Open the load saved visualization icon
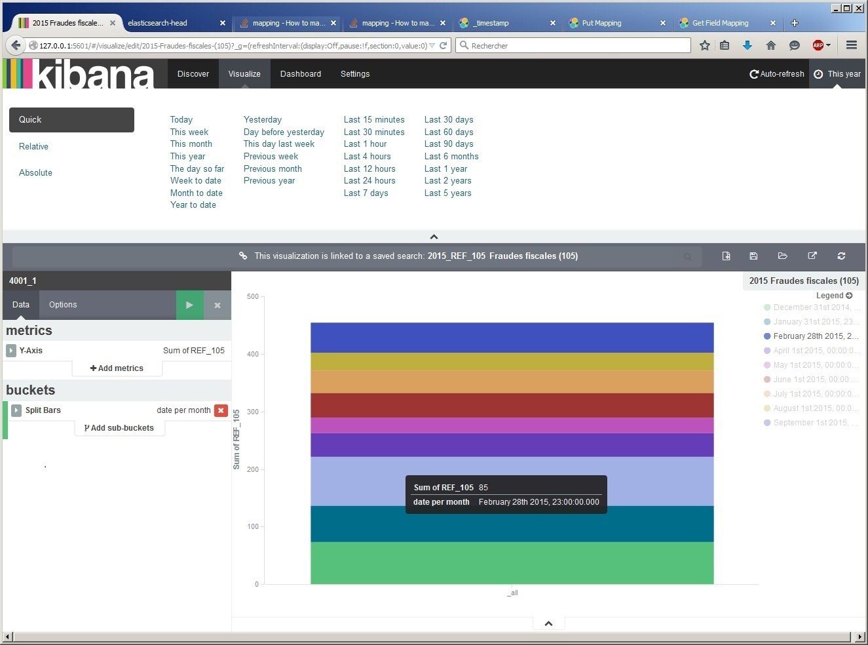The height and width of the screenshot is (645, 868). point(782,256)
